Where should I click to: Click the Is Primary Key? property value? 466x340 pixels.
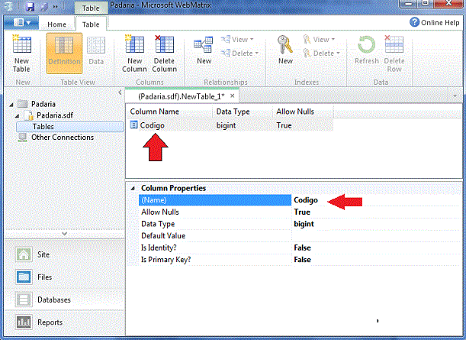pos(303,260)
